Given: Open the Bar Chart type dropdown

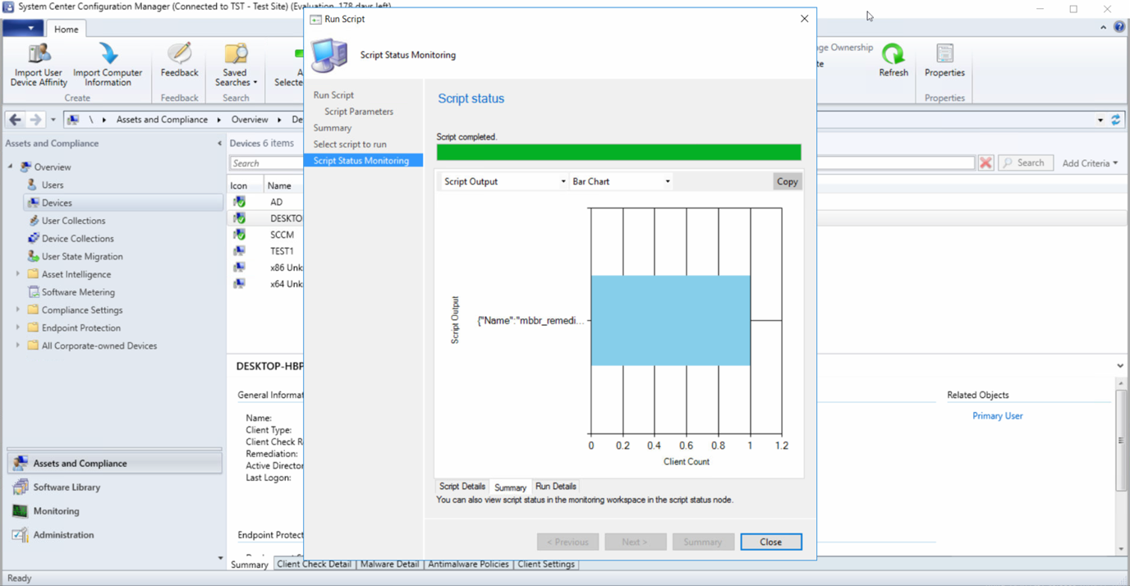Looking at the screenshot, I should pos(621,181).
